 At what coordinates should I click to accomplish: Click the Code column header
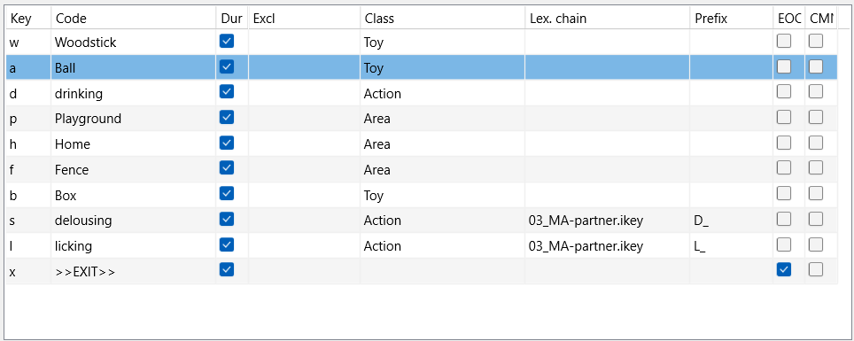pos(134,19)
